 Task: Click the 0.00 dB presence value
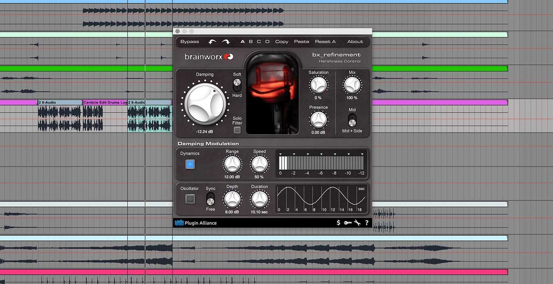[x=318, y=133]
